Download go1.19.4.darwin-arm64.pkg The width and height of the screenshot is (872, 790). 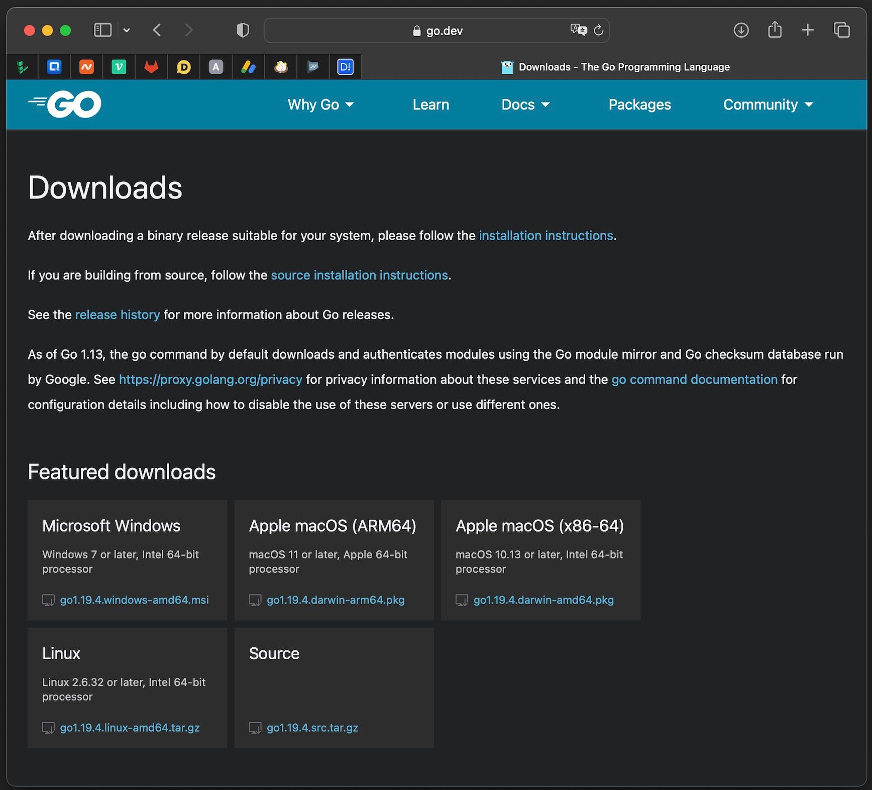[335, 600]
